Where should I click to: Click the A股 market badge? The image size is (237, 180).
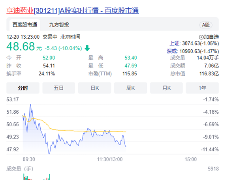coord(207,25)
